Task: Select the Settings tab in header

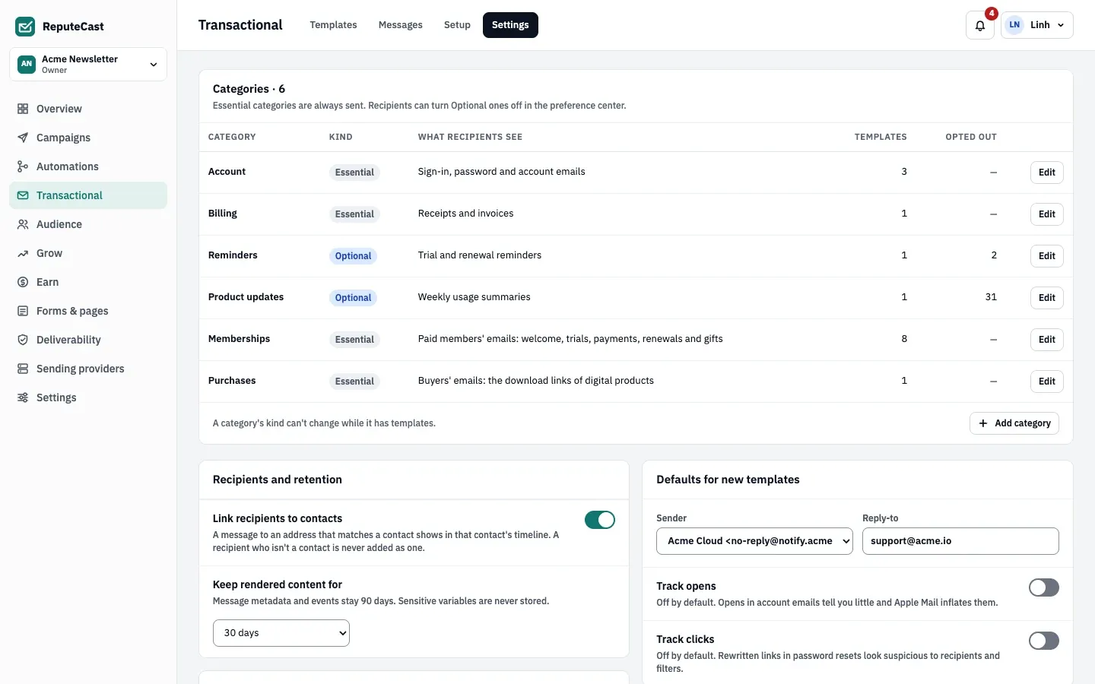Action: tap(510, 25)
